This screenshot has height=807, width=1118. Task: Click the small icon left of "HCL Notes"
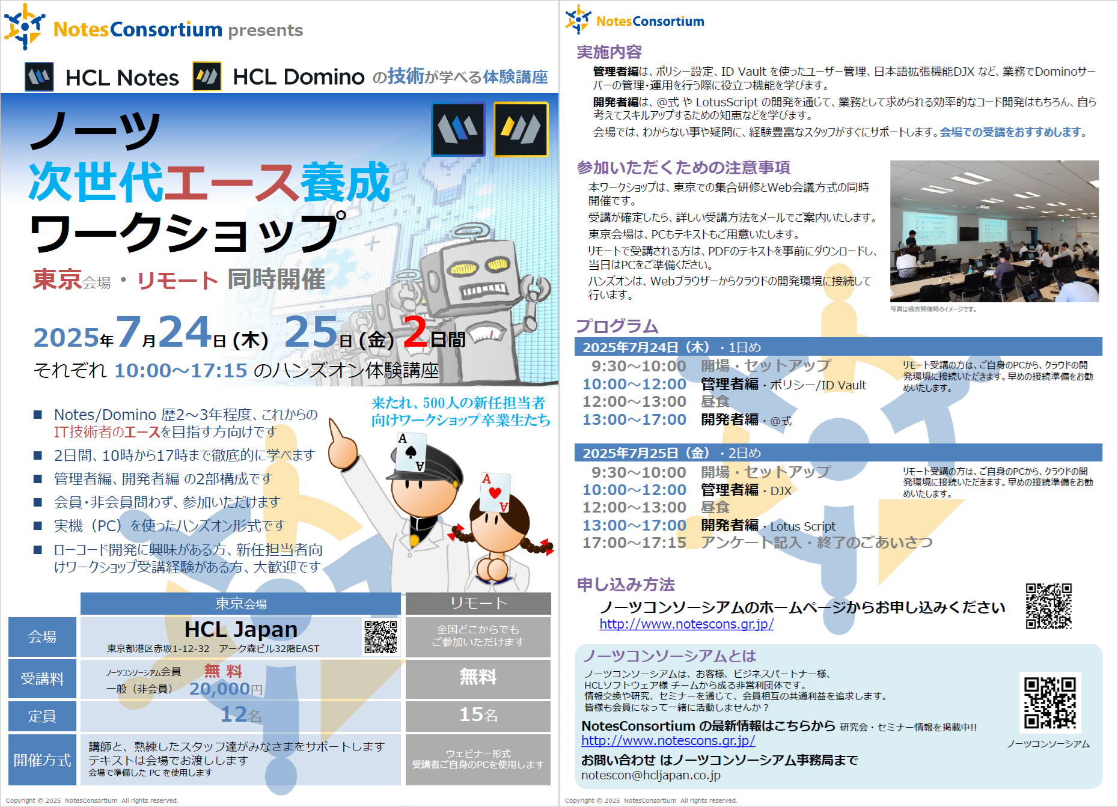click(39, 77)
